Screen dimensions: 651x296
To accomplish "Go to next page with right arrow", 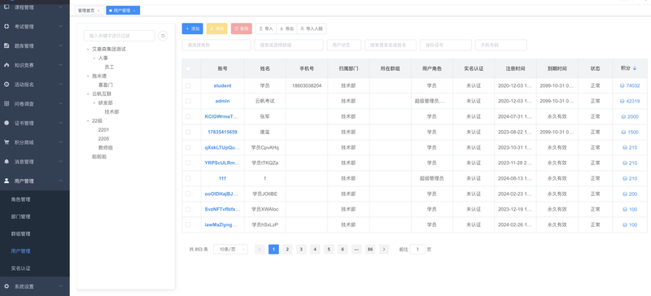I will [384, 249].
